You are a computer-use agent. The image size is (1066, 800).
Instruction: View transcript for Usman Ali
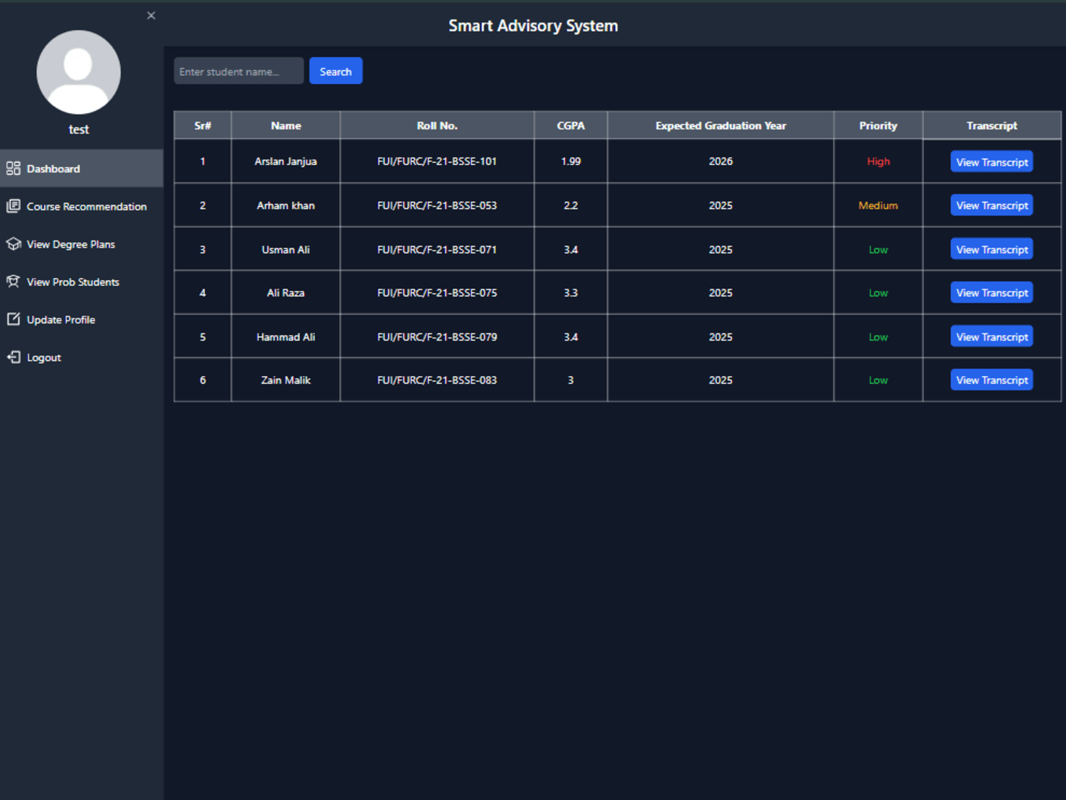coord(991,250)
